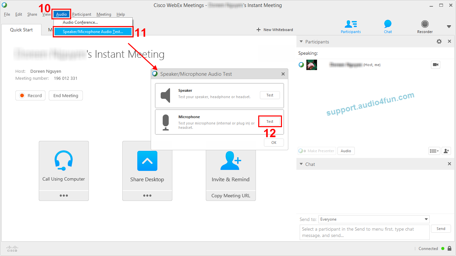This screenshot has height=256, width=456.
Task: Open more options under Share Desktop
Action: 147,196
